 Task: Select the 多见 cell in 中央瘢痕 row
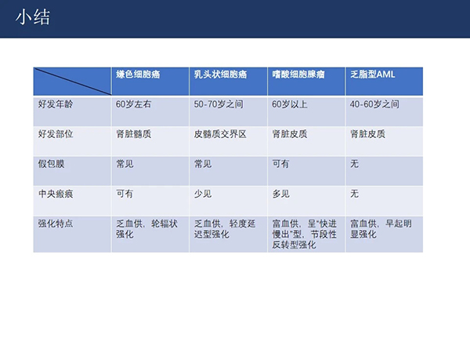[x=281, y=194]
